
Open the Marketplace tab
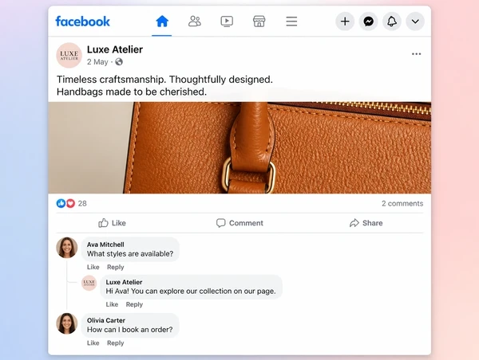coord(259,22)
